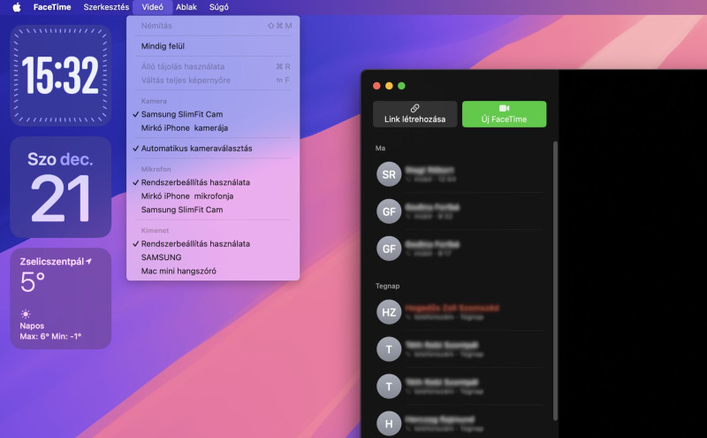Toggle Automatikus kameraválasztás option

coord(213,148)
